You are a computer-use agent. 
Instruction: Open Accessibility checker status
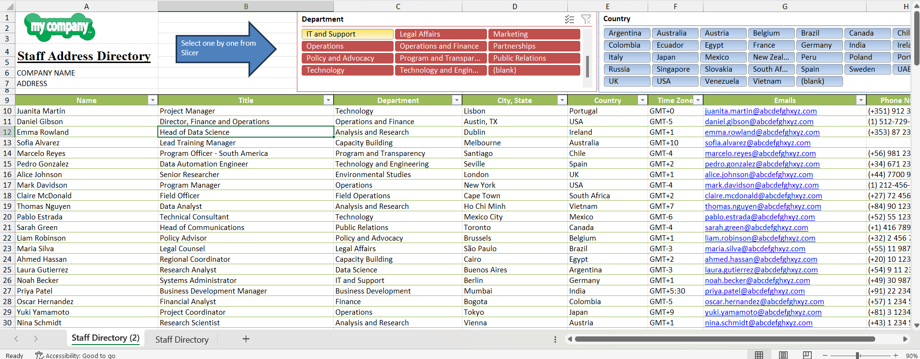point(76,356)
